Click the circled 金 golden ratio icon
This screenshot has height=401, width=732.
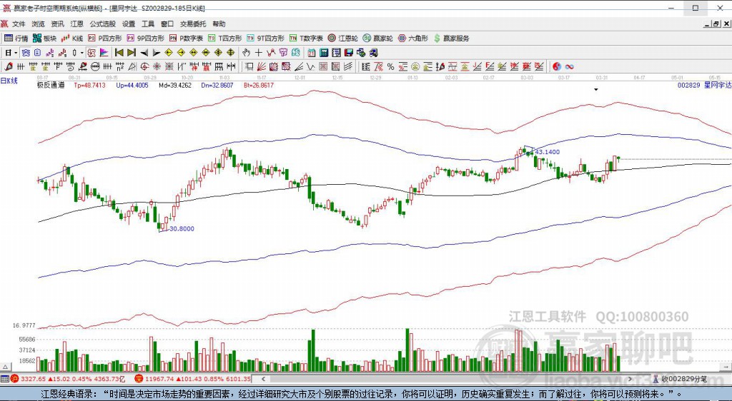click(415, 66)
